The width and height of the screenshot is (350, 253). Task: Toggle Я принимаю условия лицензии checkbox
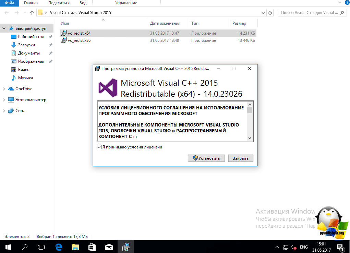pos(99,147)
